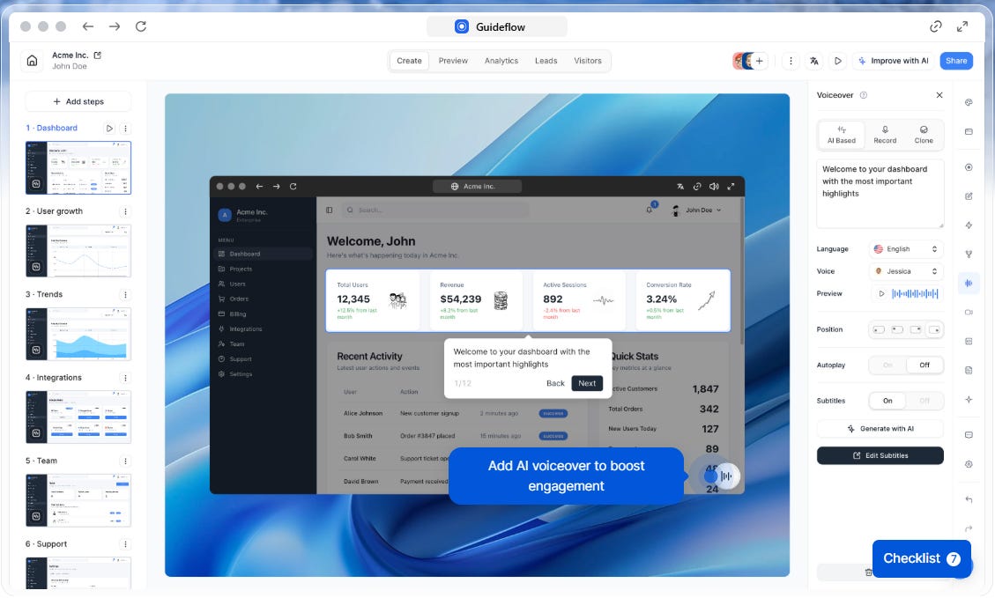The height and width of the screenshot is (598, 995).
Task: Open the Dashboard step options menu
Action: click(125, 128)
